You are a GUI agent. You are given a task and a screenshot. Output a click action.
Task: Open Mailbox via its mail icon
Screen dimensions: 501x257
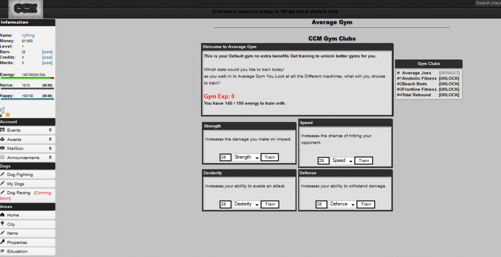[x=3, y=148]
